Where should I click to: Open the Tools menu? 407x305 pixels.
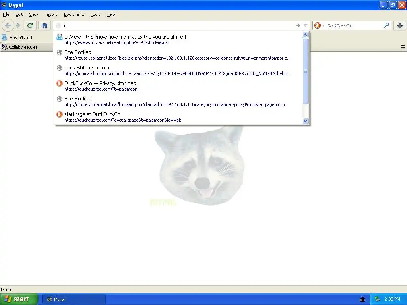[95, 14]
